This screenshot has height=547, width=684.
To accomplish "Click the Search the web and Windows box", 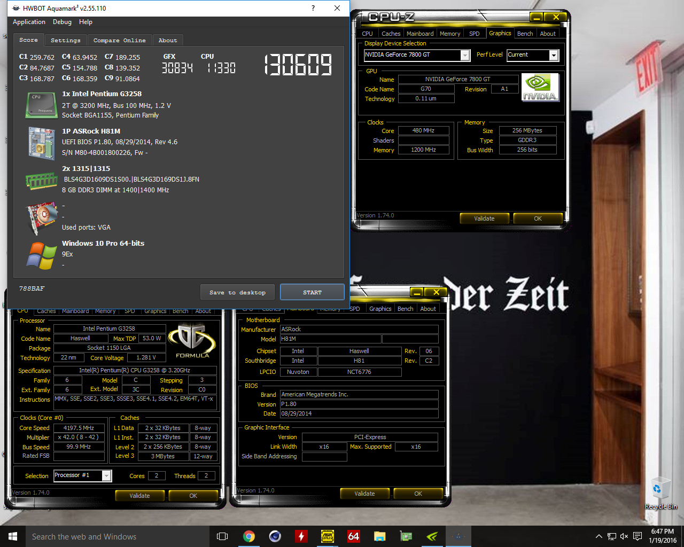I will (x=118, y=536).
